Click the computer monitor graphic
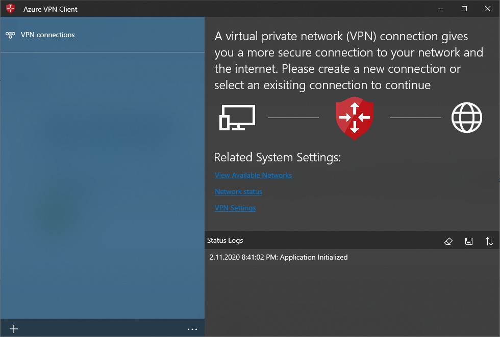The height and width of the screenshot is (337, 500). 237,118
